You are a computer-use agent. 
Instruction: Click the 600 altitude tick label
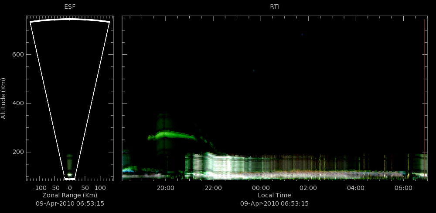point(17,55)
